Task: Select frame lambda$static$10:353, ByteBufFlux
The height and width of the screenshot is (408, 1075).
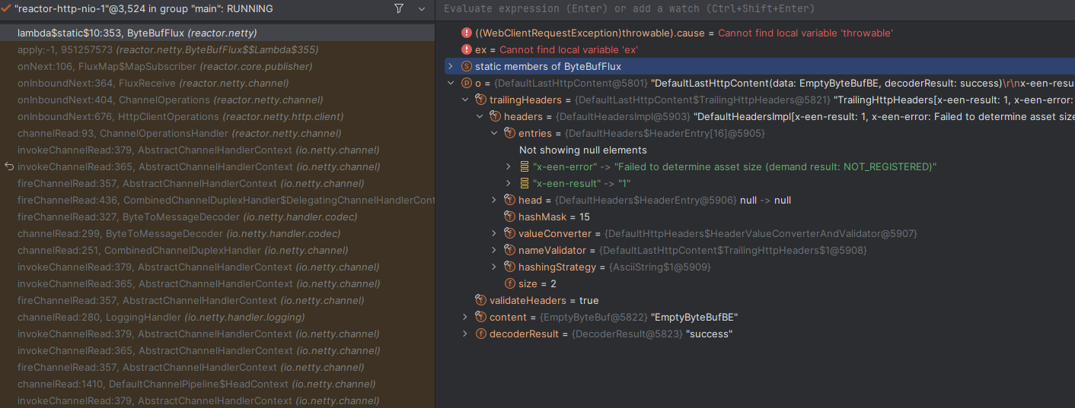Action: click(218, 33)
